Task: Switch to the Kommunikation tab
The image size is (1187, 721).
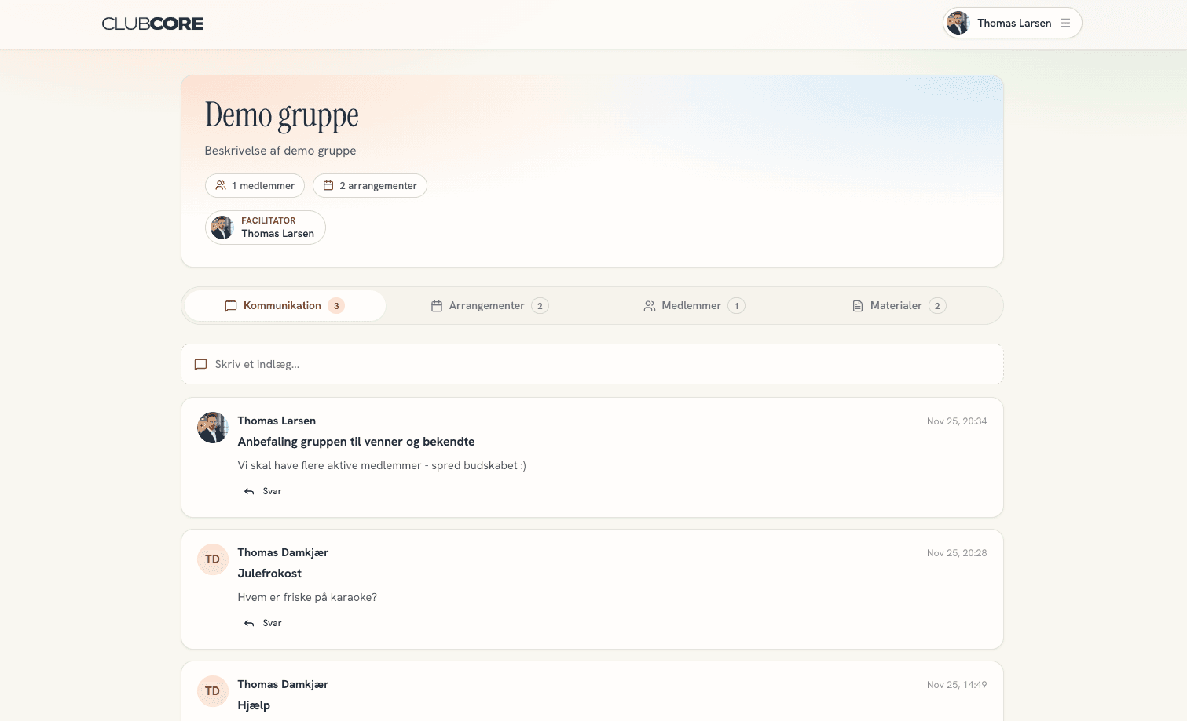Action: pyautogui.click(x=284, y=305)
